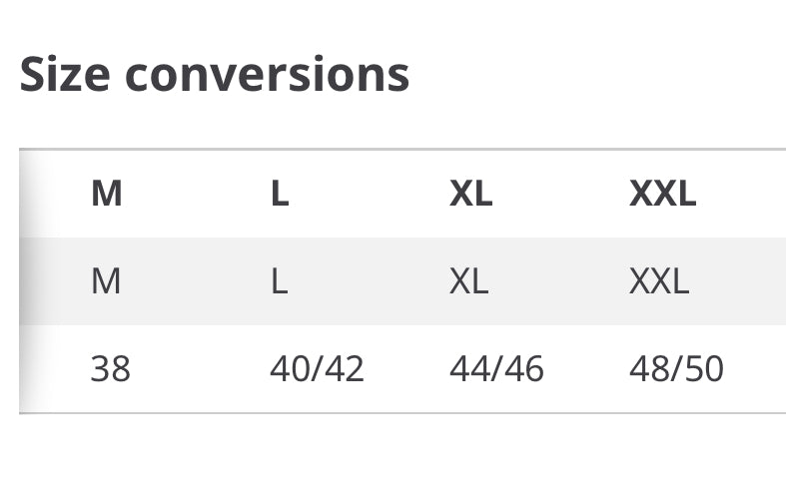Select the bold M column header
The height and width of the screenshot is (489, 786).
tap(106, 194)
